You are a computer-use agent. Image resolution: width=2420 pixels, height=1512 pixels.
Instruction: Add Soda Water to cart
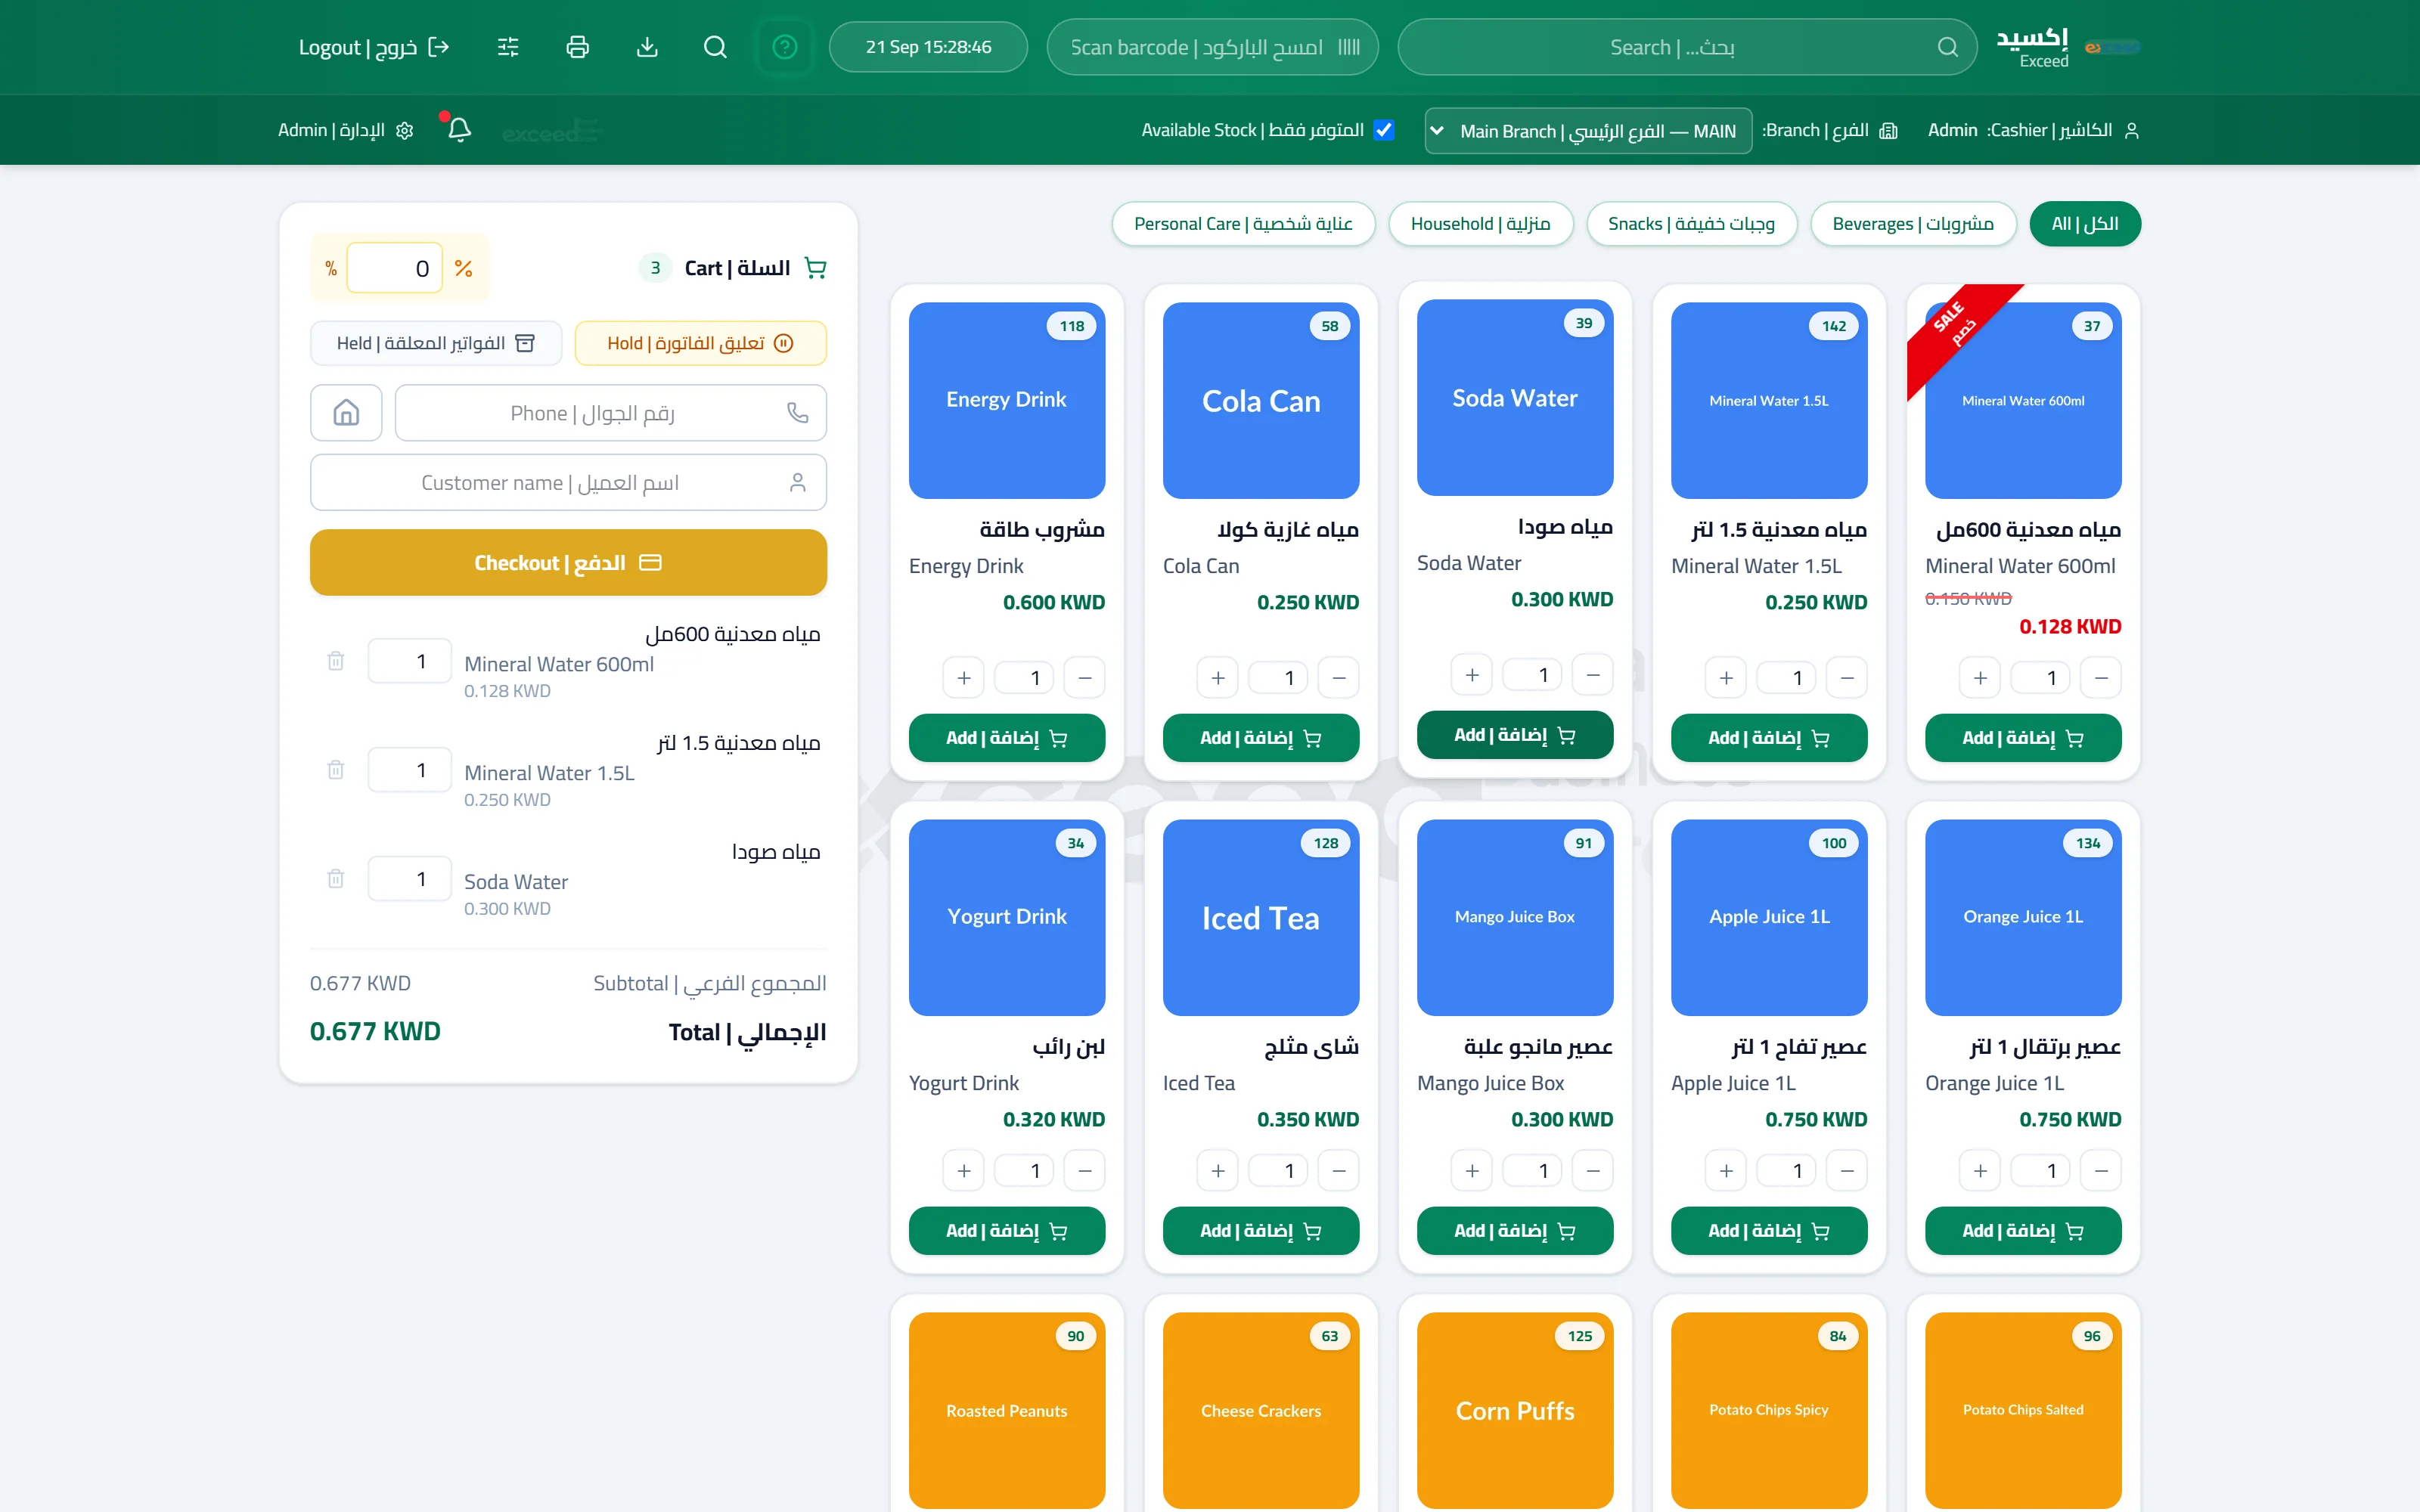(x=1515, y=735)
